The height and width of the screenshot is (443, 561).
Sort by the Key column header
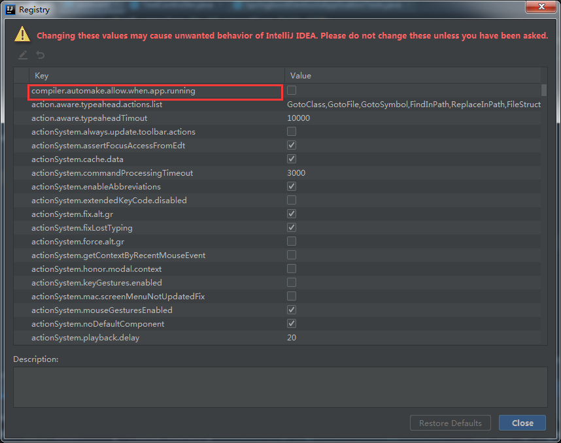(x=157, y=75)
